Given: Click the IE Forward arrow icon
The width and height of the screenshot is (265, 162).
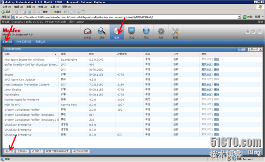Looking at the screenshot, I should click(17, 12).
